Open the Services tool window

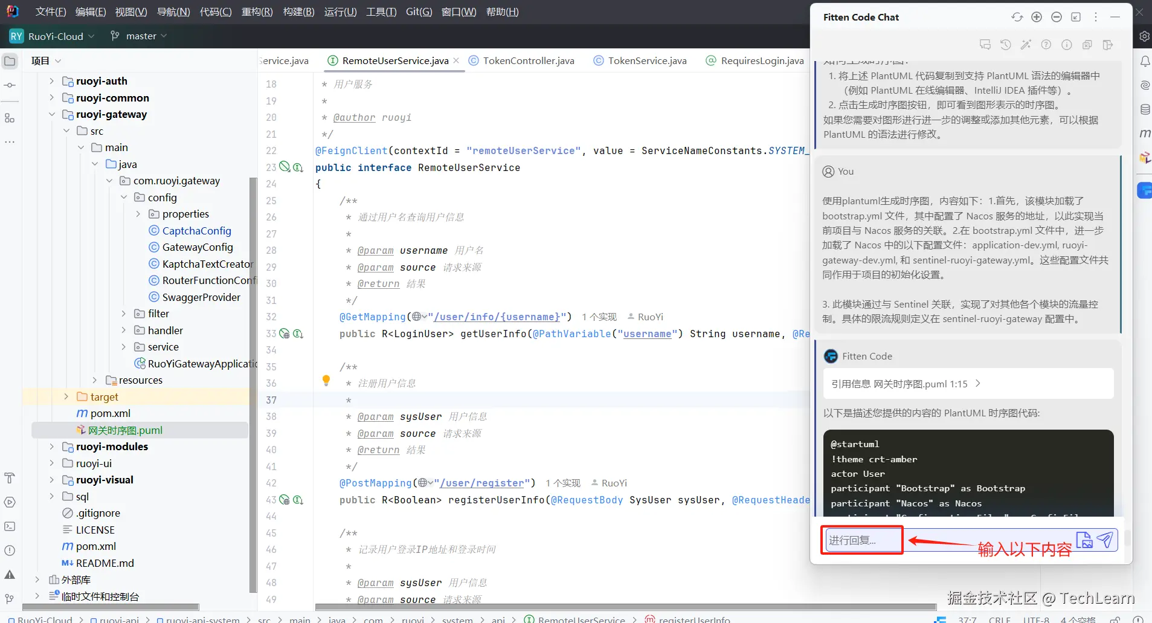tap(10, 502)
